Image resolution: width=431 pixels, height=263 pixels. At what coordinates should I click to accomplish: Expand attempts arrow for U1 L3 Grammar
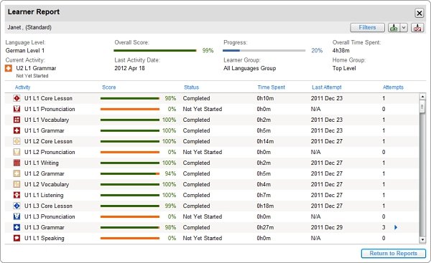[396, 227]
